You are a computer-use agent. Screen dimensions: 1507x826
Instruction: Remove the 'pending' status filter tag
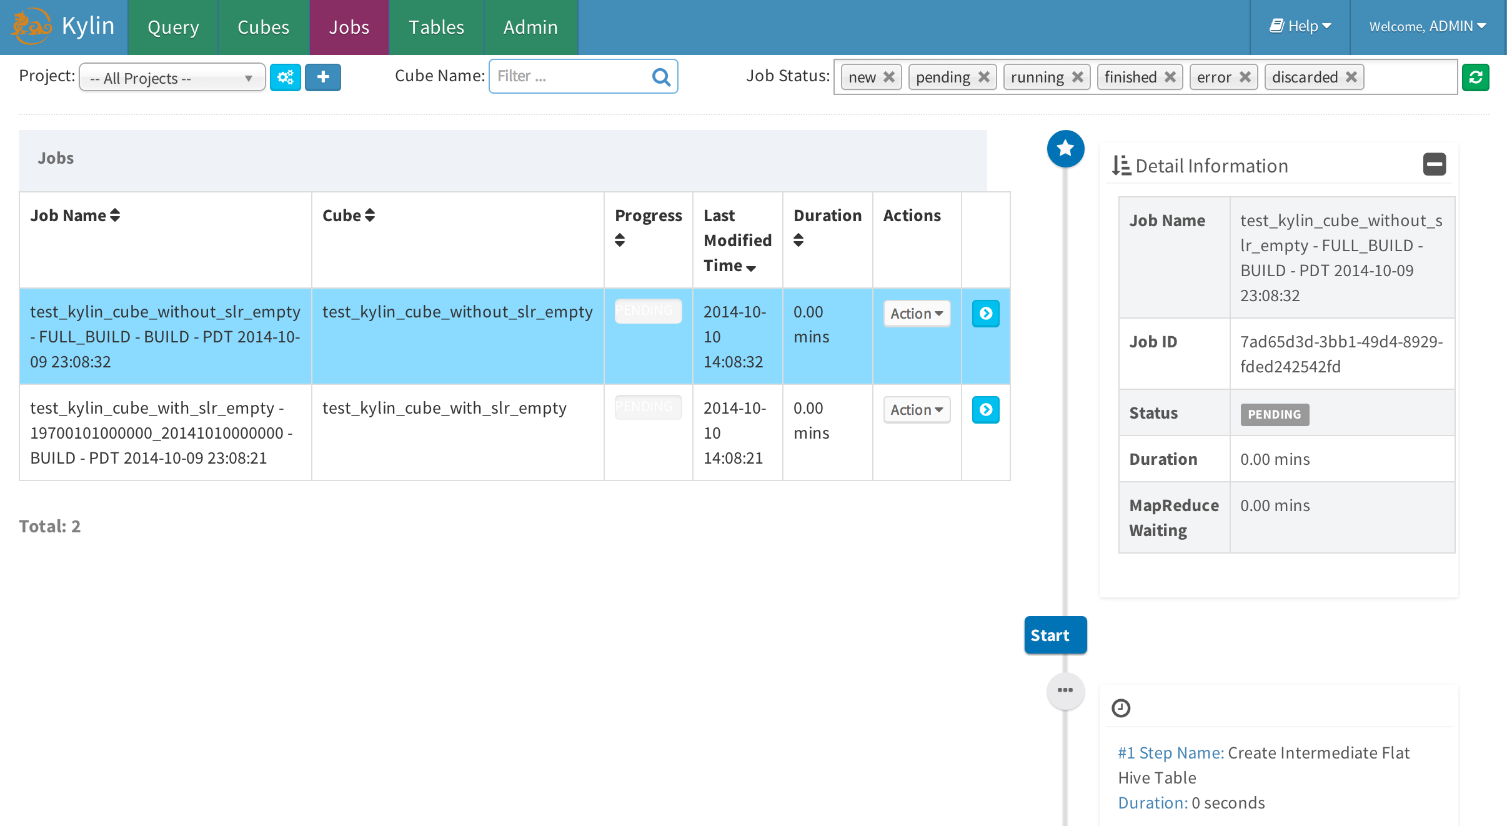click(x=984, y=77)
